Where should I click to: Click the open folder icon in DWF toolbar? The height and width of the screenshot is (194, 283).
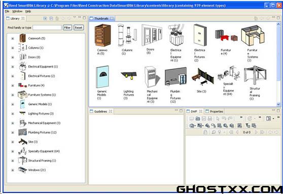[198, 119]
